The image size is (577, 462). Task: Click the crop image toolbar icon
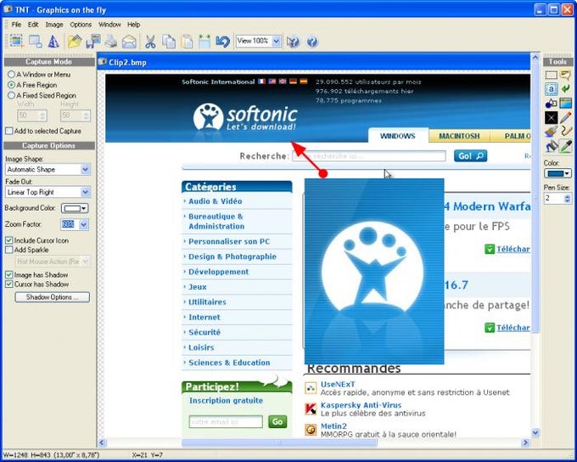[204, 42]
